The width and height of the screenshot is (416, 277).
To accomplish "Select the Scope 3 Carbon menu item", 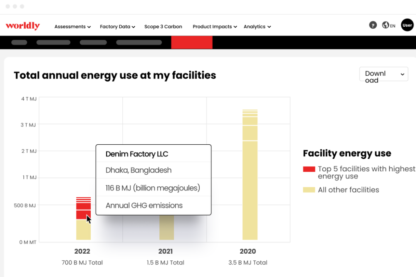I will (163, 26).
